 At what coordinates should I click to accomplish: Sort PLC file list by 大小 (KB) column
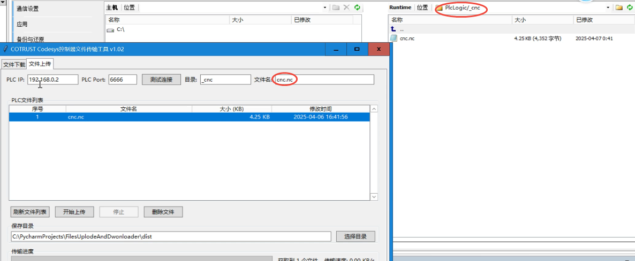pos(232,109)
